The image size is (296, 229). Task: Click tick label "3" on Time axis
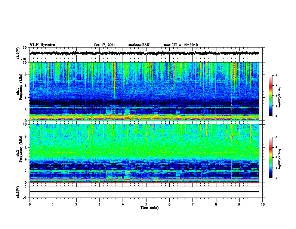(x=99, y=204)
